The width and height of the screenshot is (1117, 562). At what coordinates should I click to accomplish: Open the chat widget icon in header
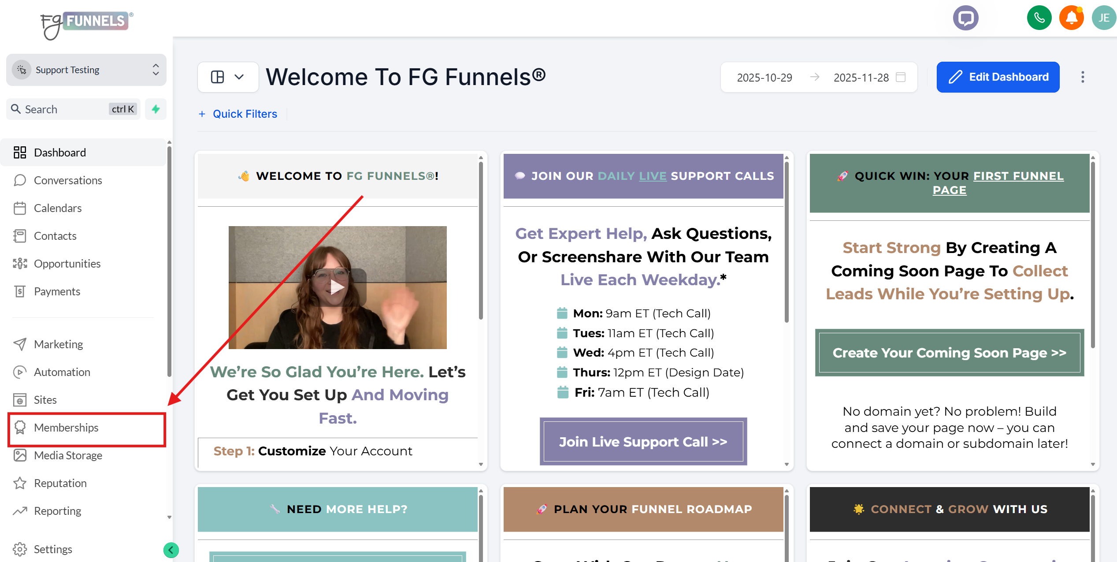[x=965, y=18]
